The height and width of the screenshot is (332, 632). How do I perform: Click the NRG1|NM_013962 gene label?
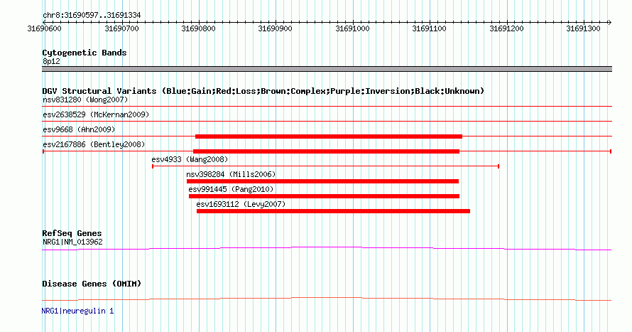click(72, 242)
